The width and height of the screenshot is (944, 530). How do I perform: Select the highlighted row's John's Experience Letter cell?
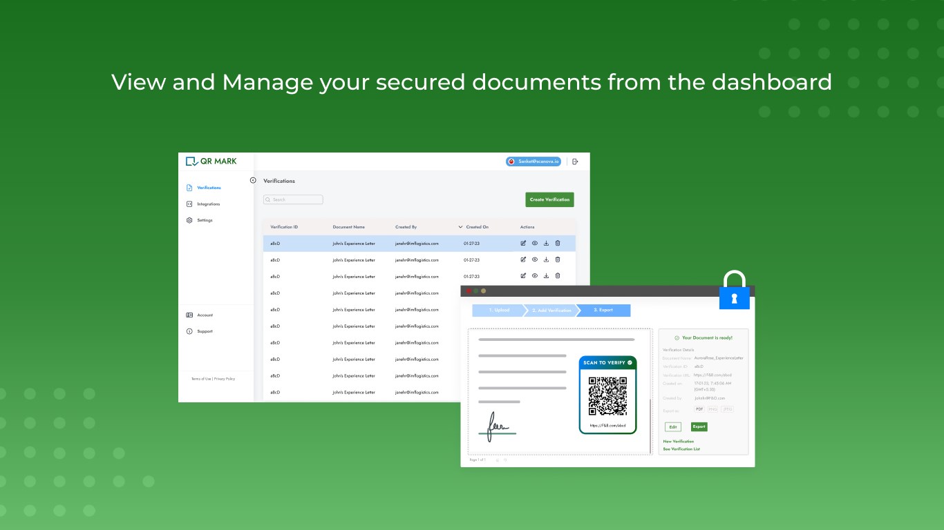tap(354, 244)
